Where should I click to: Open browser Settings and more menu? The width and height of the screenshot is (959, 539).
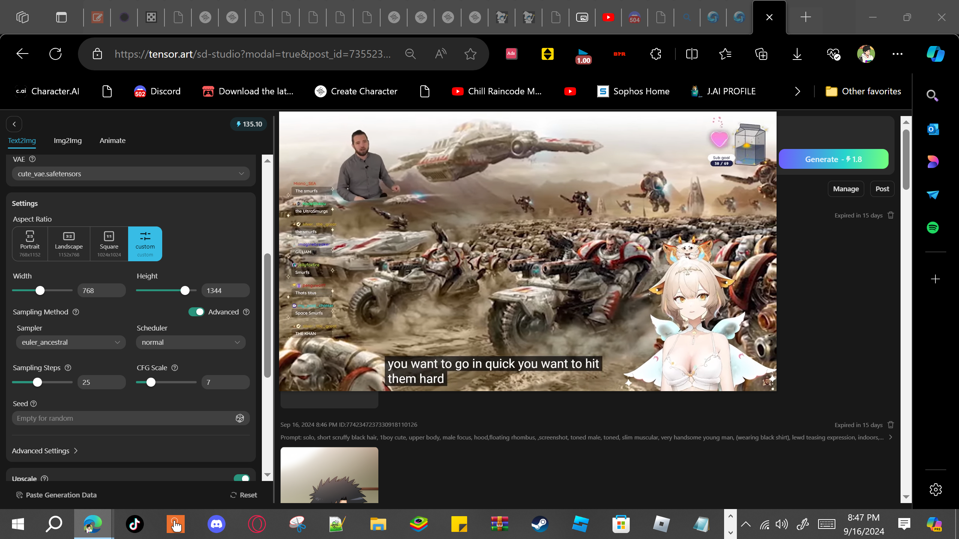coord(898,54)
